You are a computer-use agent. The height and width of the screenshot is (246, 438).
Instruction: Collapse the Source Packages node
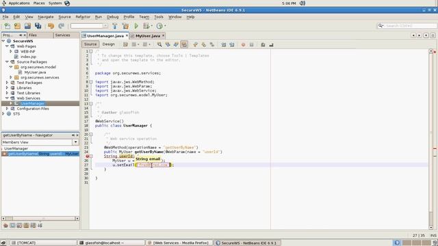point(8,61)
